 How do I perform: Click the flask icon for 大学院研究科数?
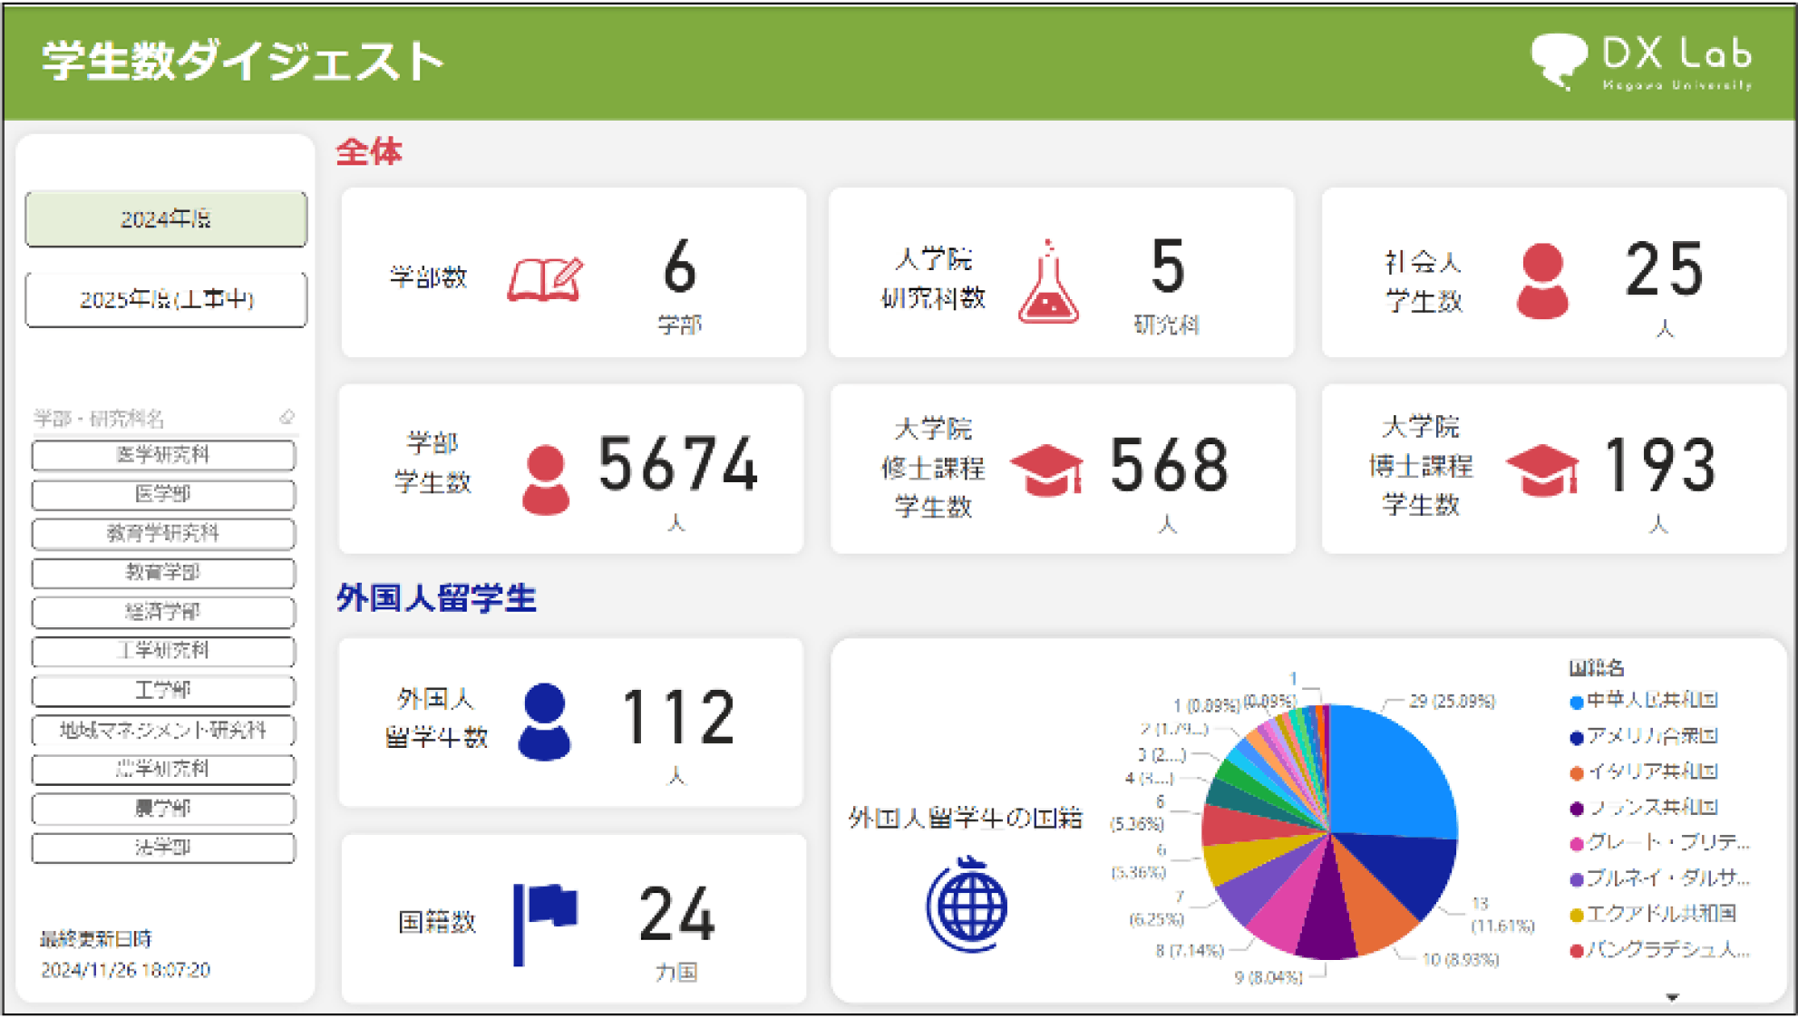coord(1048,282)
